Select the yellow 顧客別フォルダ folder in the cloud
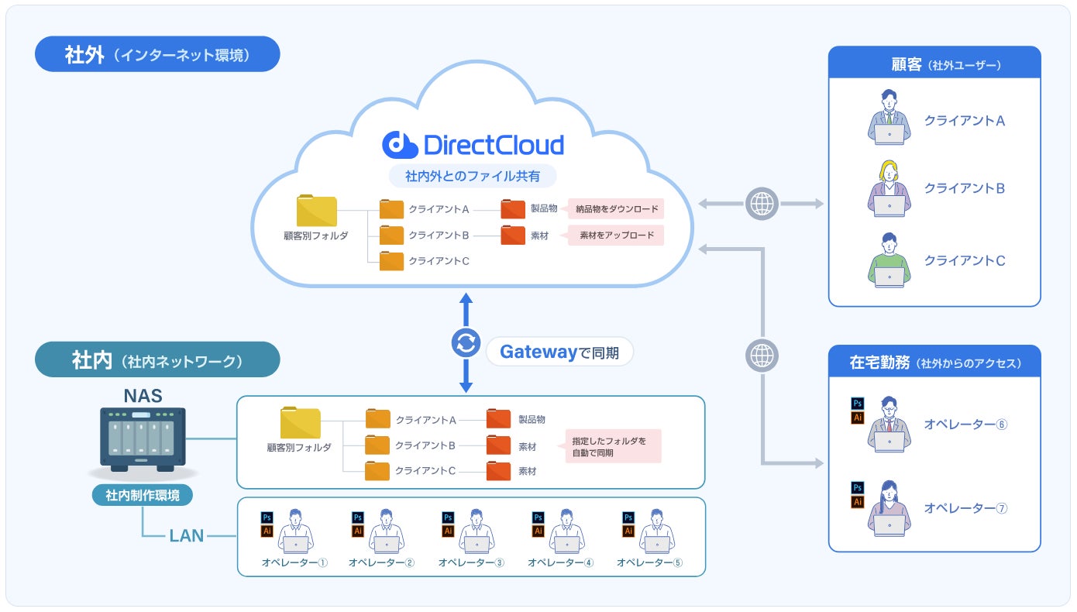Screen dimensions: 1077x612 316,211
